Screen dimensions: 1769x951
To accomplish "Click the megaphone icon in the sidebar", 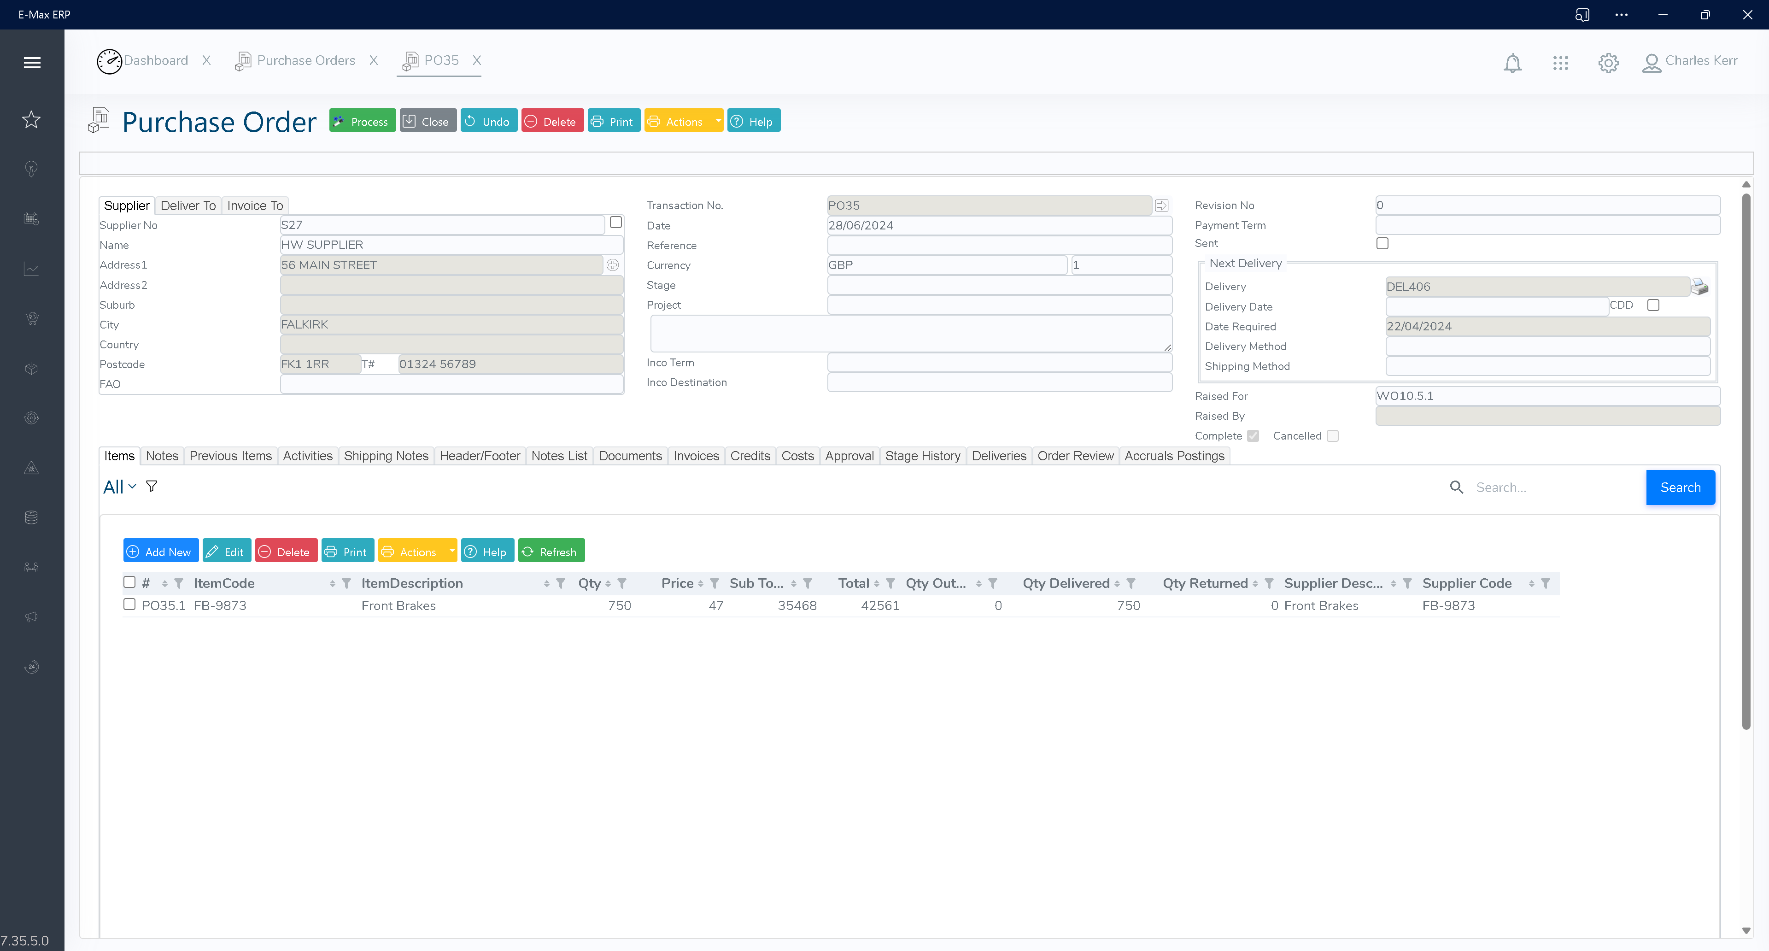I will [x=31, y=616].
